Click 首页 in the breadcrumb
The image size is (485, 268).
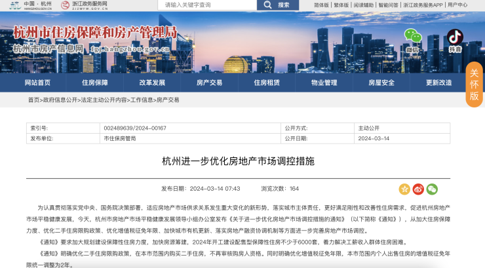33,100
